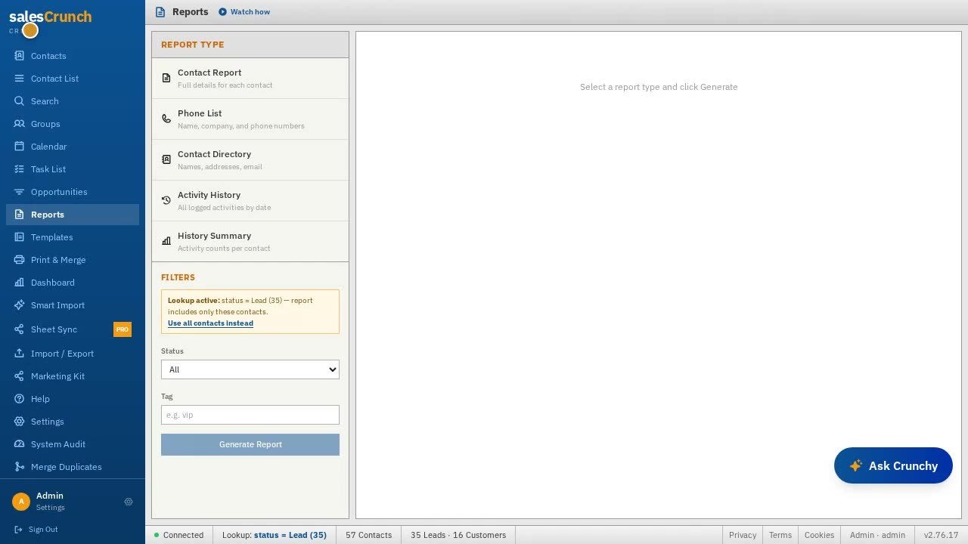Viewport: 968px width, 544px height.
Task: Click 'Use all contacts instead' link
Action: click(210, 323)
